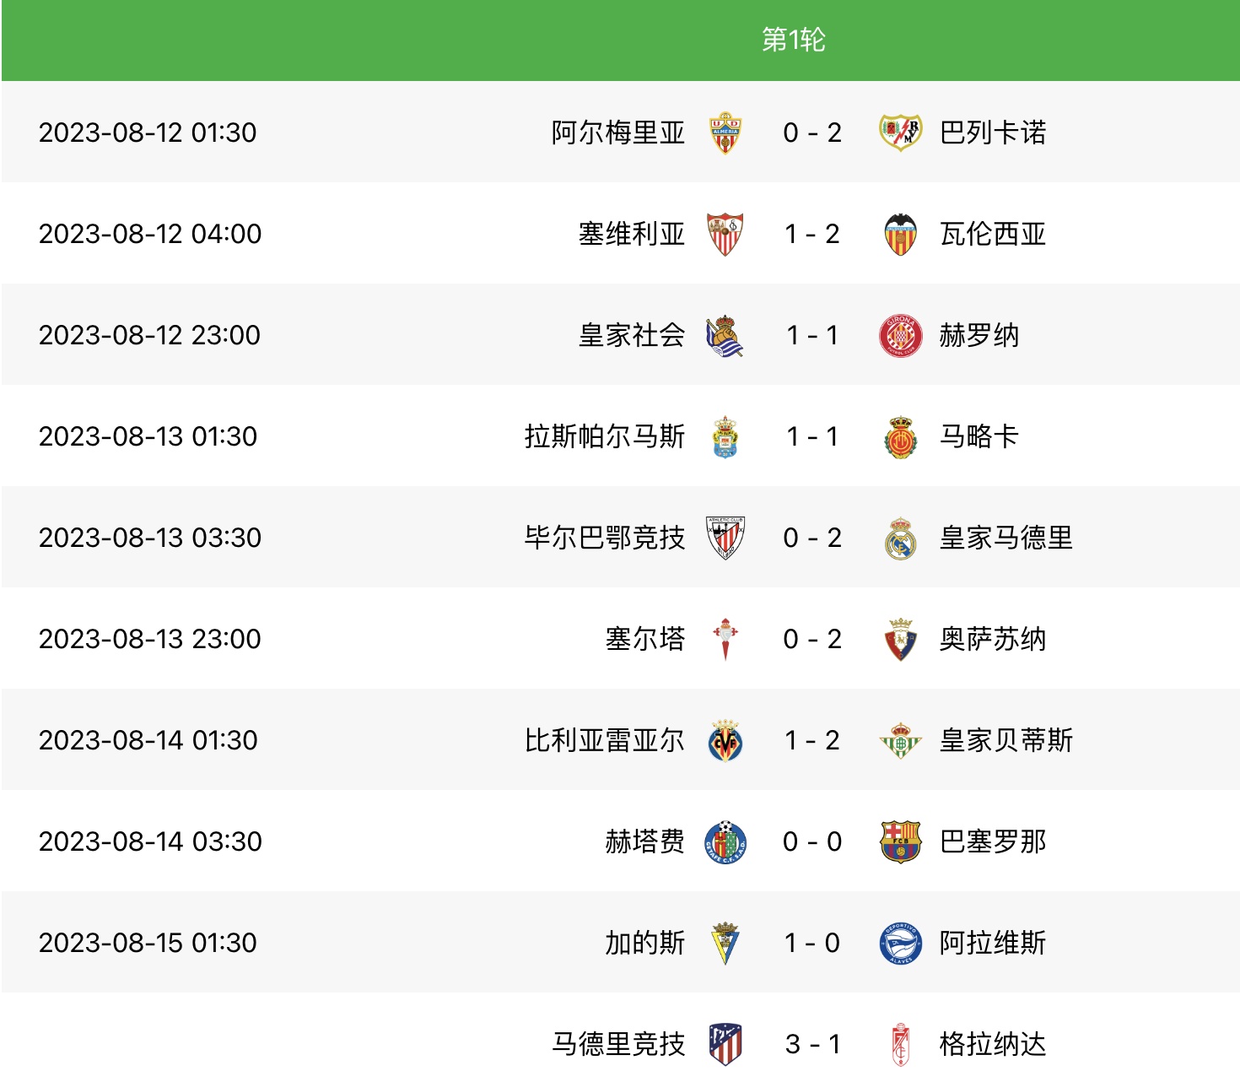Click the 3 - 1 match score
Image resolution: width=1240 pixels, height=1082 pixels.
[x=812, y=1044]
